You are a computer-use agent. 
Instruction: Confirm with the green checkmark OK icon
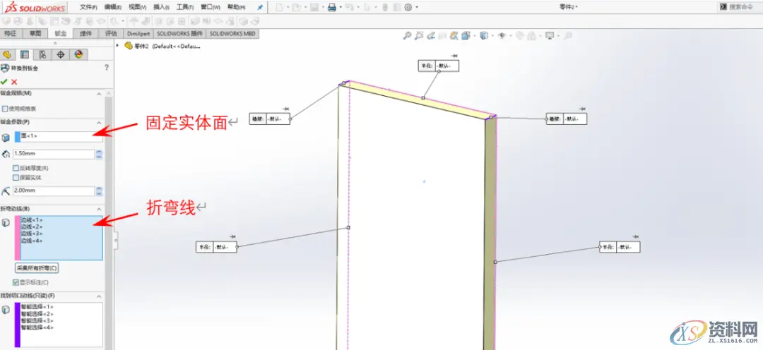coord(4,82)
